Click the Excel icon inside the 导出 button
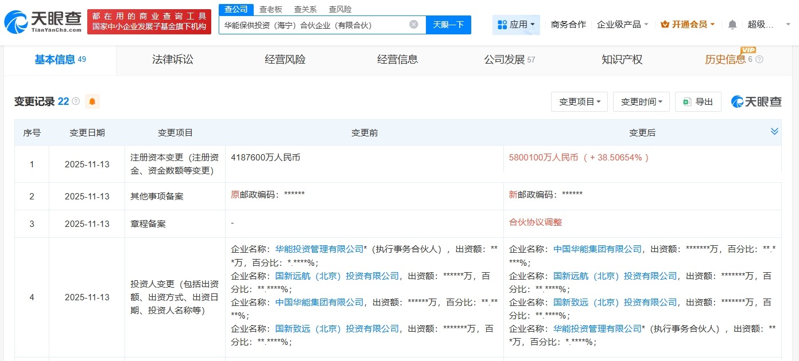799x361 pixels. coord(688,101)
